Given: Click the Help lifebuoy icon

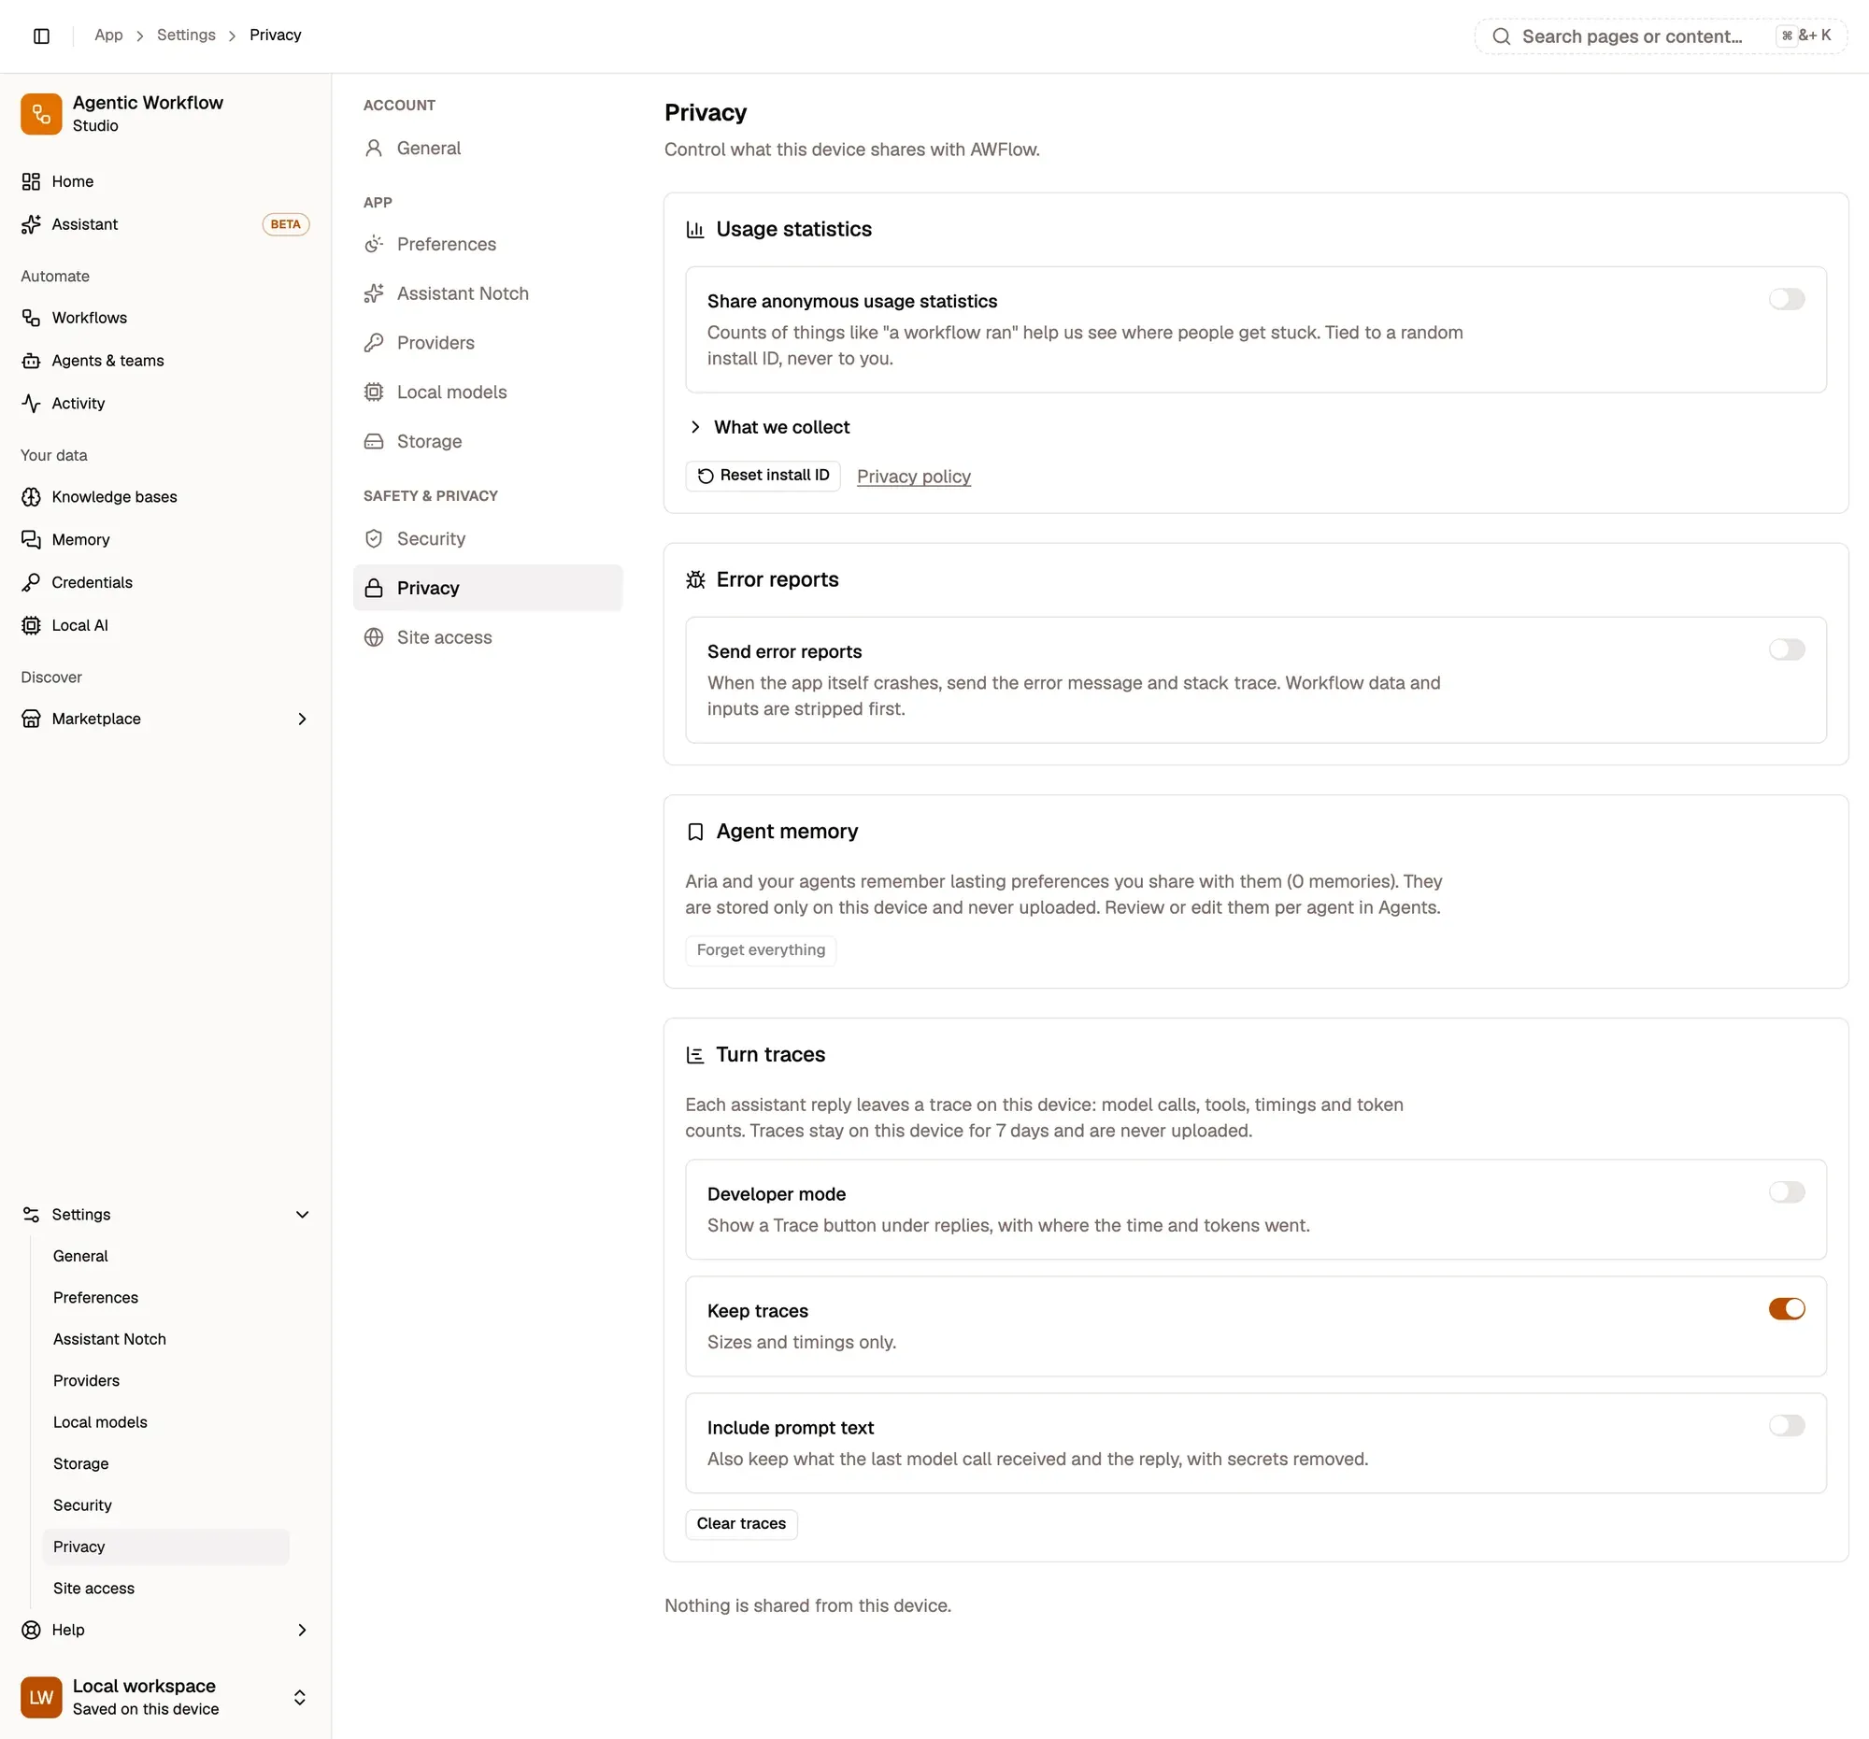Looking at the screenshot, I should (31, 1630).
